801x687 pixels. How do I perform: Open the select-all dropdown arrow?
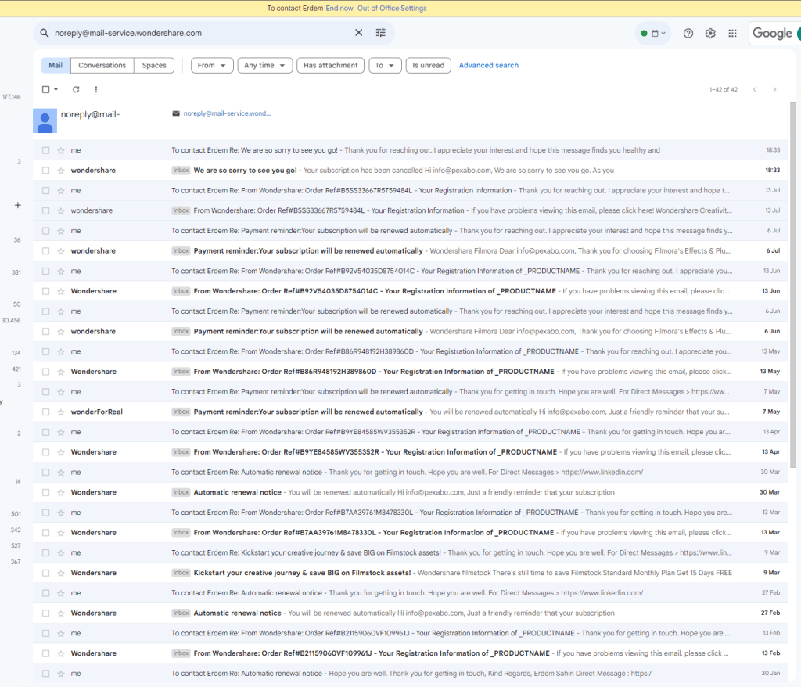pyautogui.click(x=56, y=89)
